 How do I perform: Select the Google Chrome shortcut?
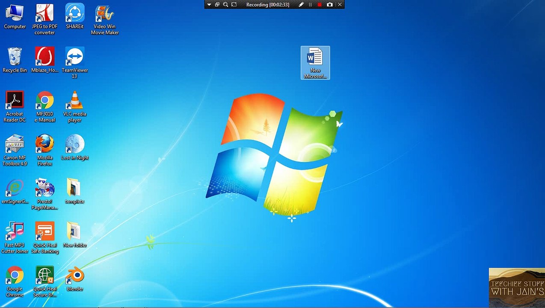point(15,281)
